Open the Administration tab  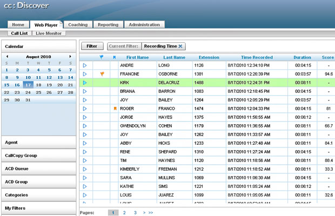pyautogui.click(x=144, y=24)
